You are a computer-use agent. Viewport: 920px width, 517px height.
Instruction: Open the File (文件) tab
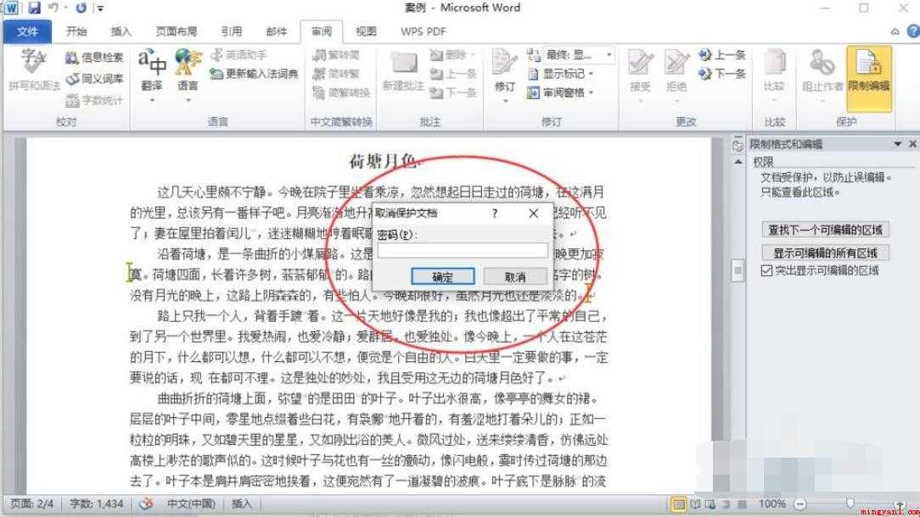coord(27,31)
